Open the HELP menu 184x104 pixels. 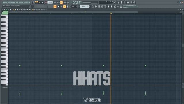coord(29,3)
